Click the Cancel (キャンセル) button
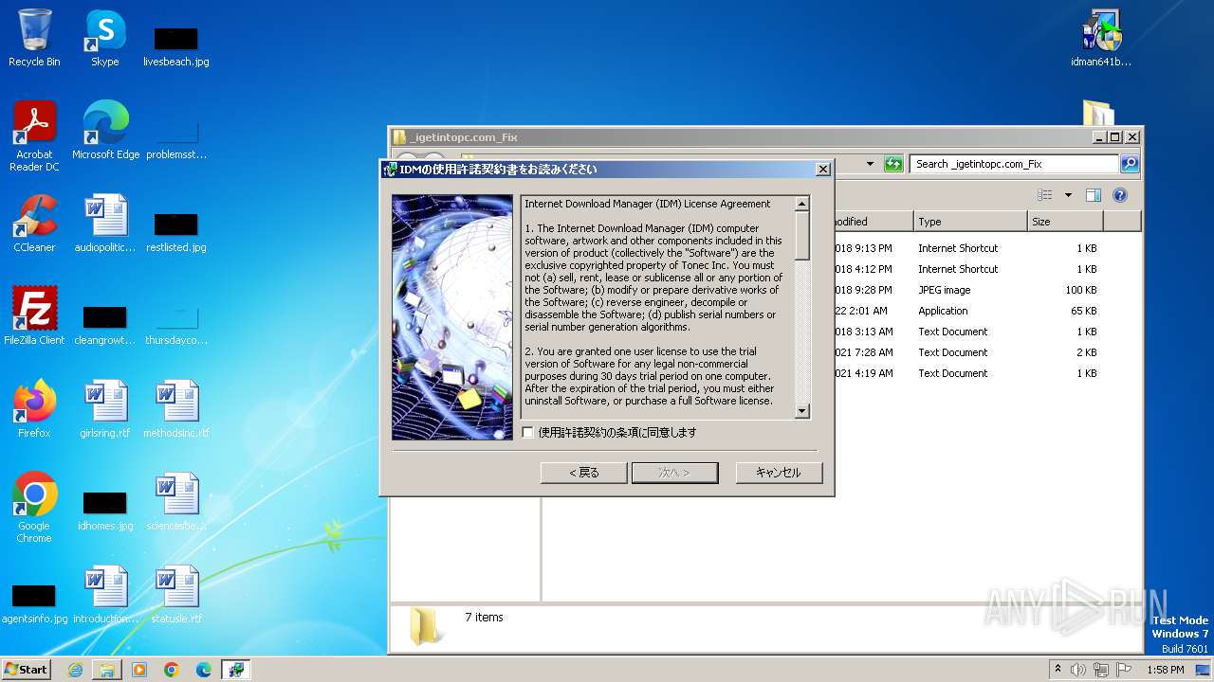Screen dimensions: 1214x682 (779, 473)
